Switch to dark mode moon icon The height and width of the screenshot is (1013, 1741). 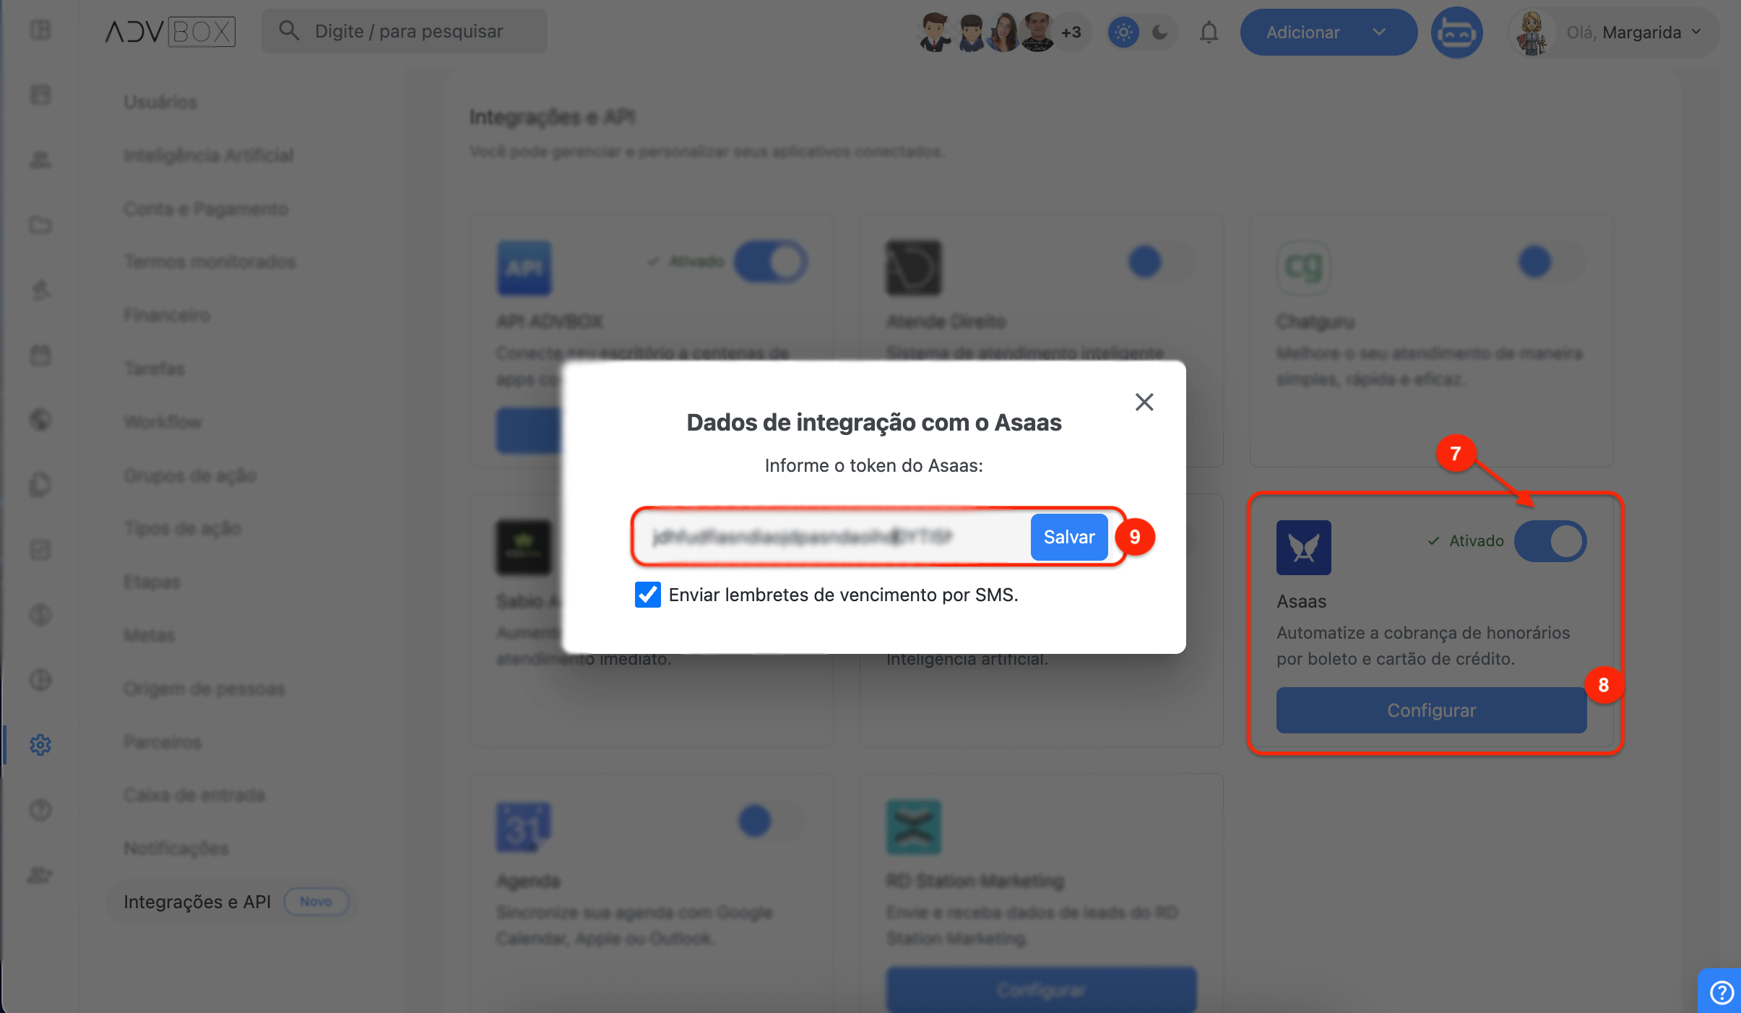(1160, 33)
